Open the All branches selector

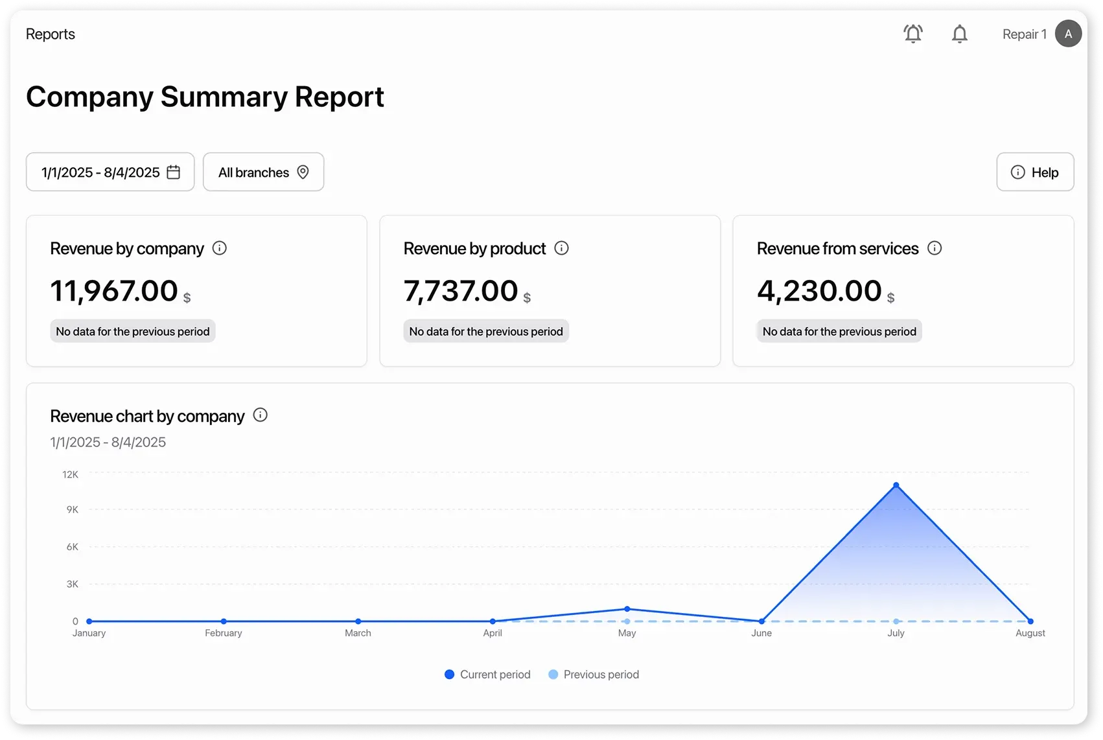pos(263,172)
